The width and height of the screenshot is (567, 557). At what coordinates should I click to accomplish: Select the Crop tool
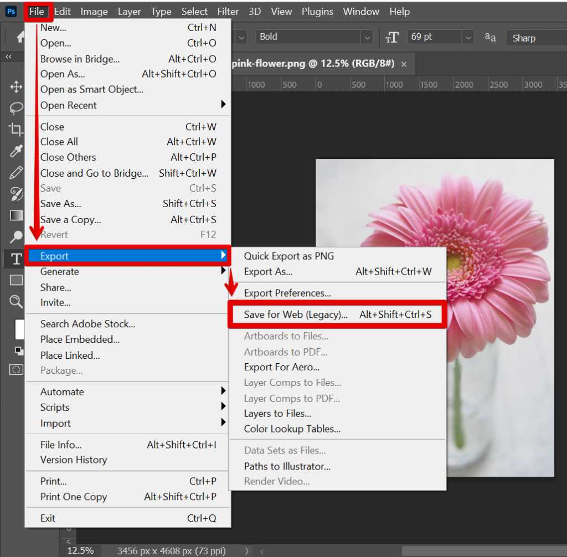[16, 130]
